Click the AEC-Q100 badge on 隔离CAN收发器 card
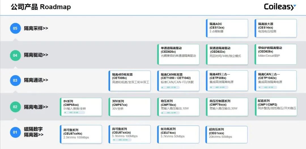This screenshot has width=306, height=149. tap(170, 87)
